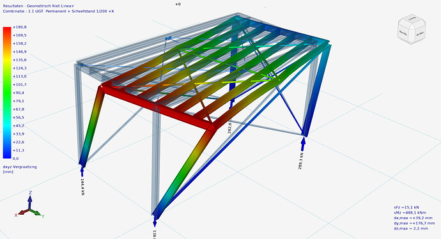
Task: Click the 'Resultaten - Geometrisch Niet Lineair' title
Action: [x=38, y=6]
